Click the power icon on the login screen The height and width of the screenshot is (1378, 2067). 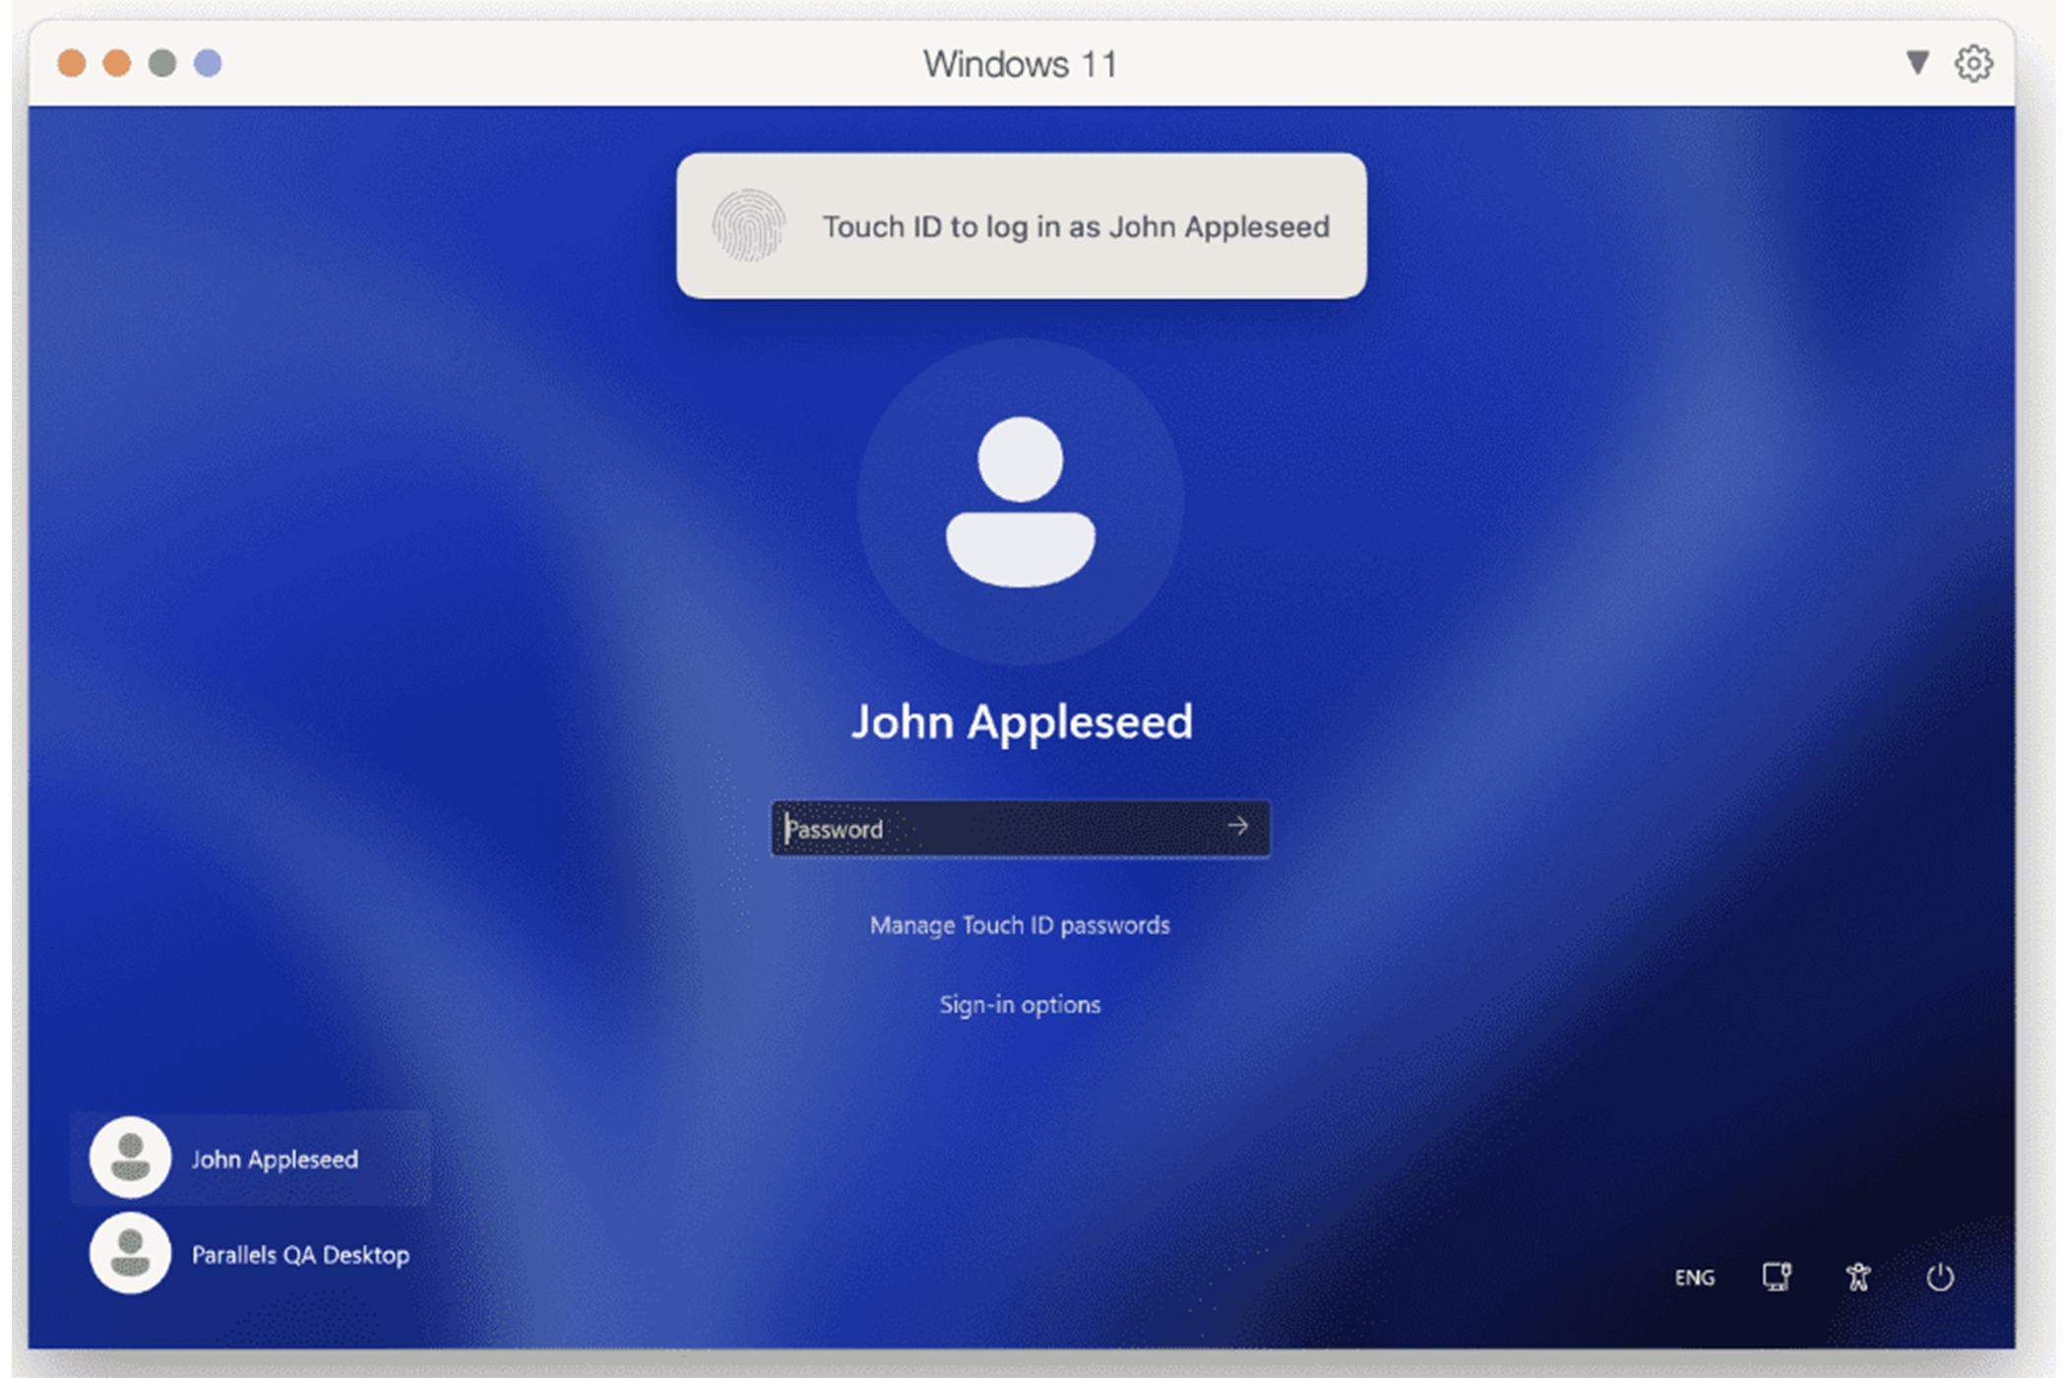pyautogui.click(x=1941, y=1277)
